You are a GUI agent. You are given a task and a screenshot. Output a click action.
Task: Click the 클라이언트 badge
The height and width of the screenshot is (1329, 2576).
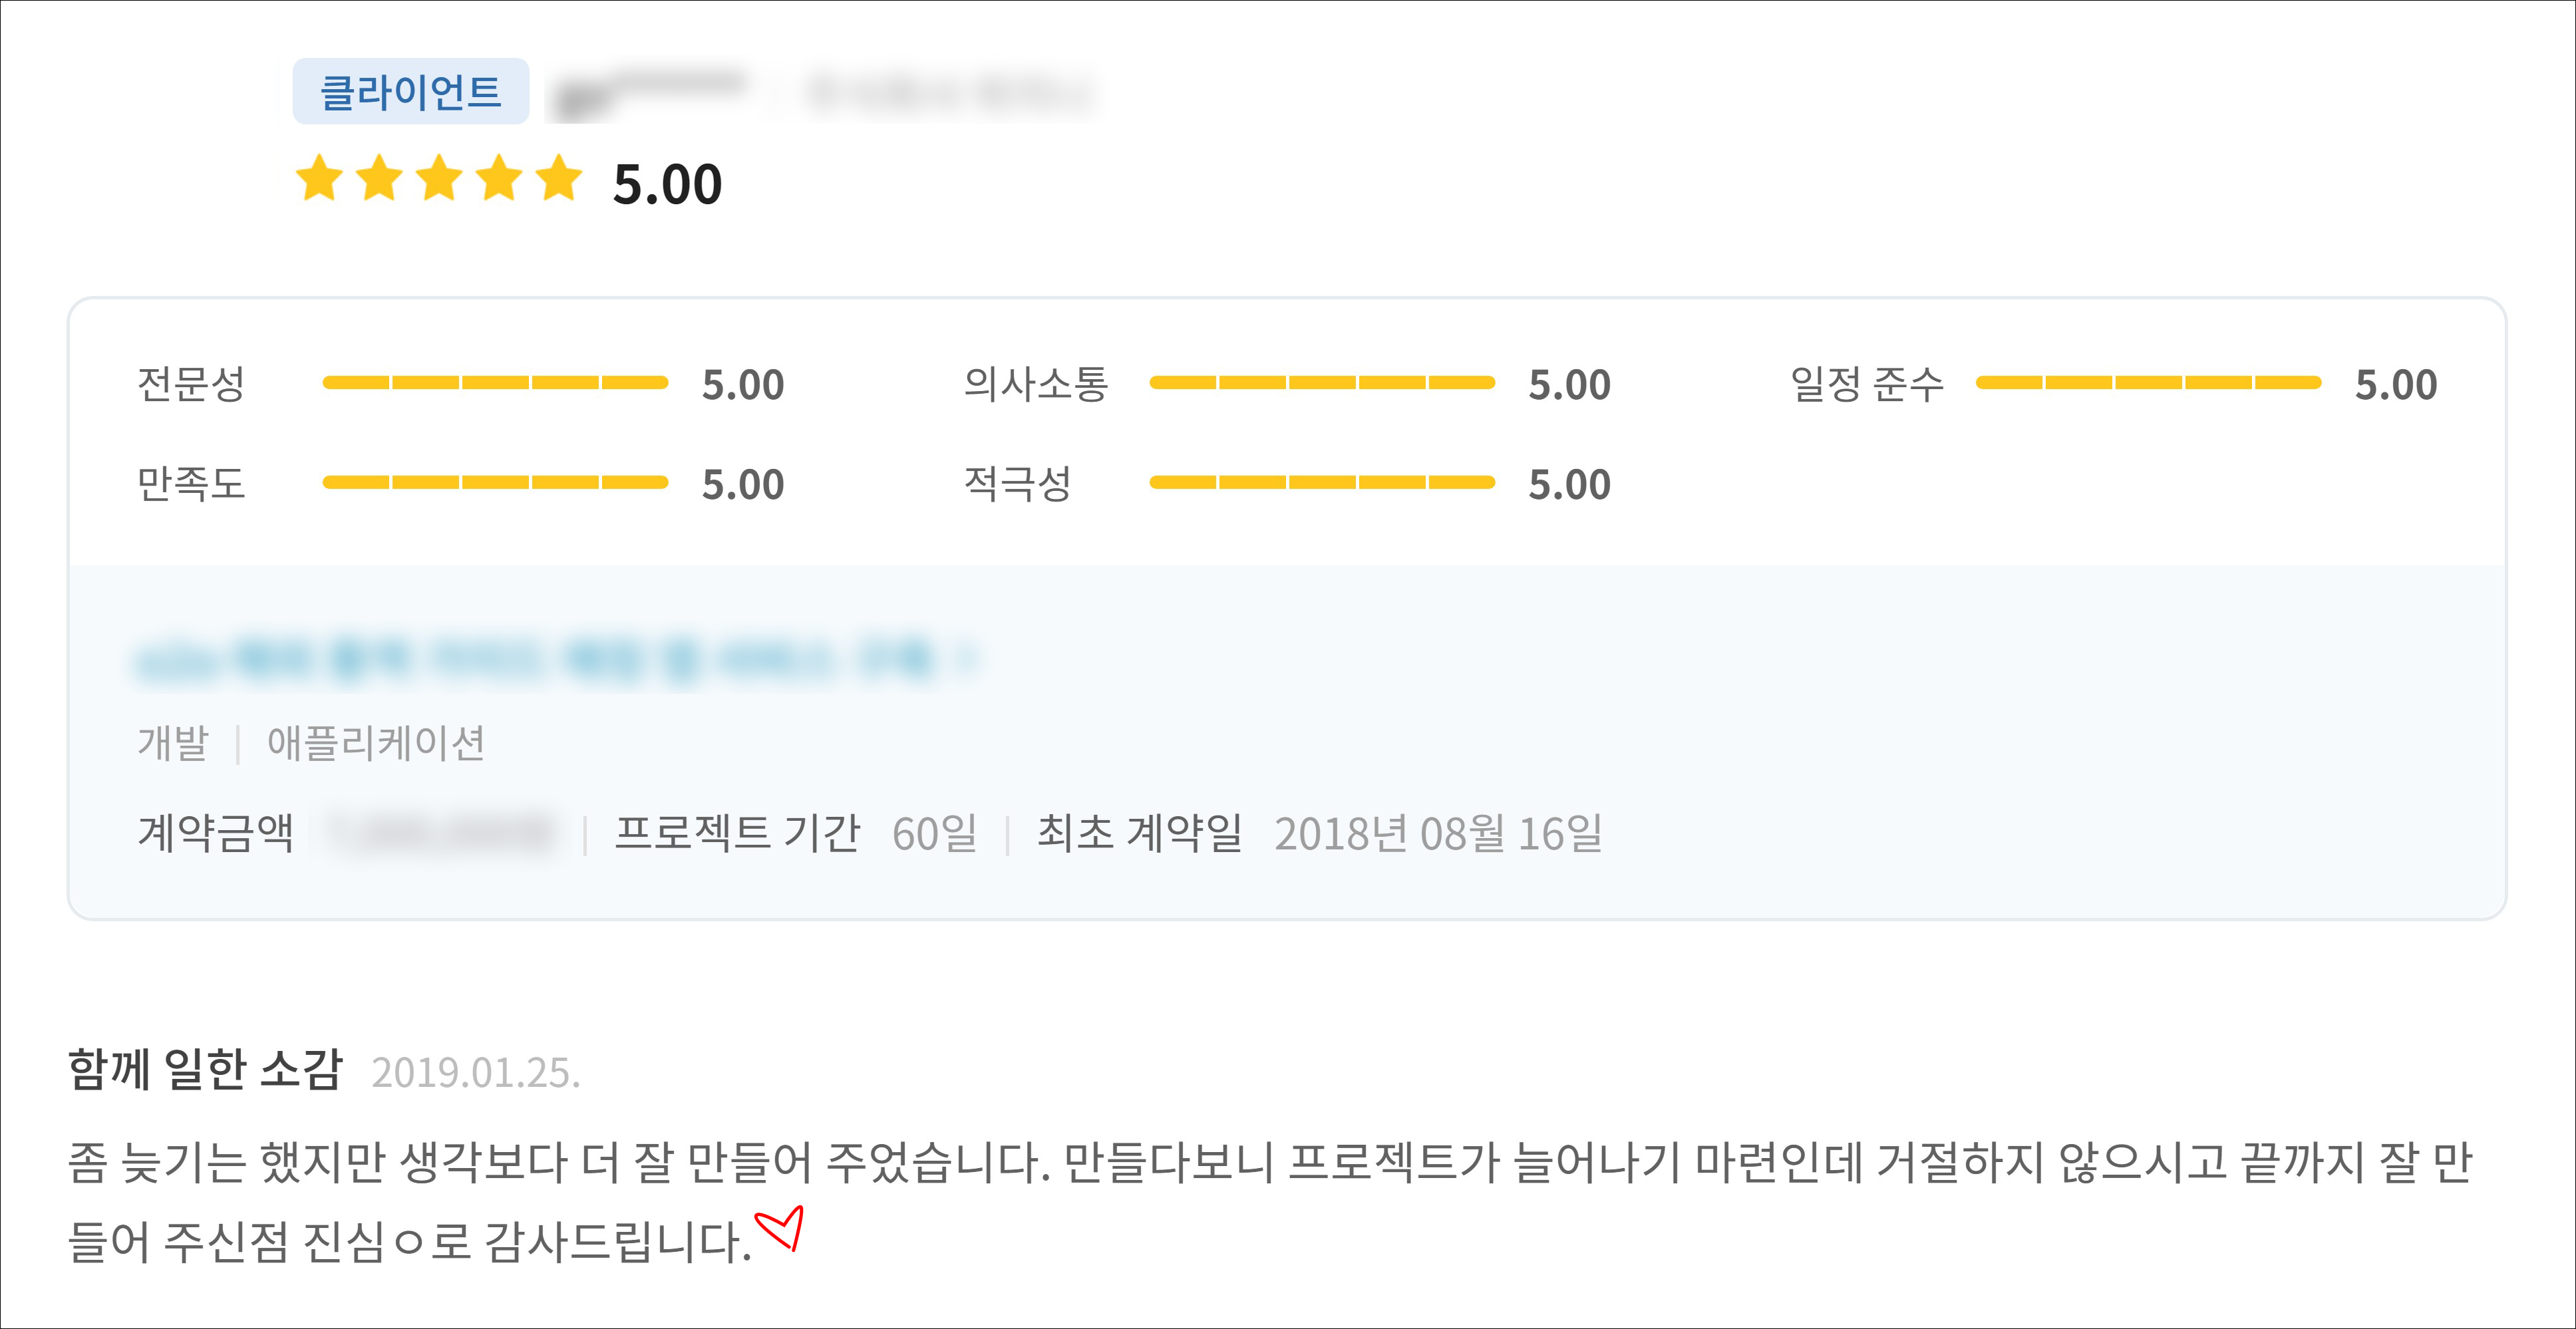pyautogui.click(x=410, y=92)
